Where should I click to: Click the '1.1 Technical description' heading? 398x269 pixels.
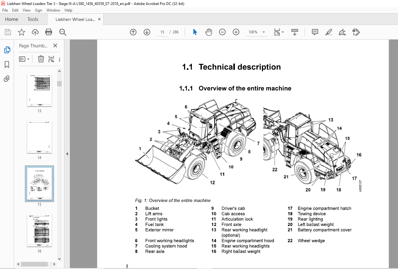pos(231,67)
